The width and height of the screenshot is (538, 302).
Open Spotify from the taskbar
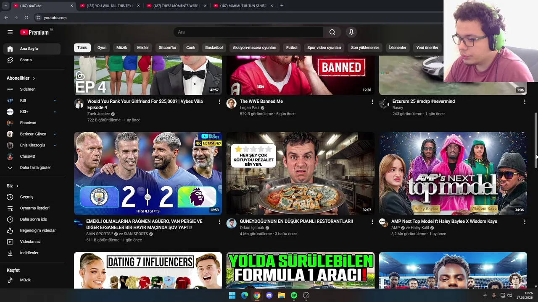pyautogui.click(x=294, y=295)
